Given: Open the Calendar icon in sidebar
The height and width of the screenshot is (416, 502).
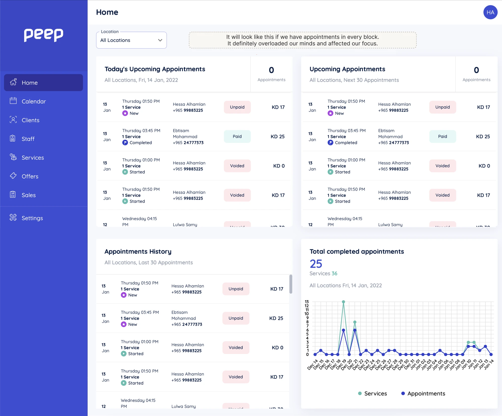Looking at the screenshot, I should click(x=13, y=101).
